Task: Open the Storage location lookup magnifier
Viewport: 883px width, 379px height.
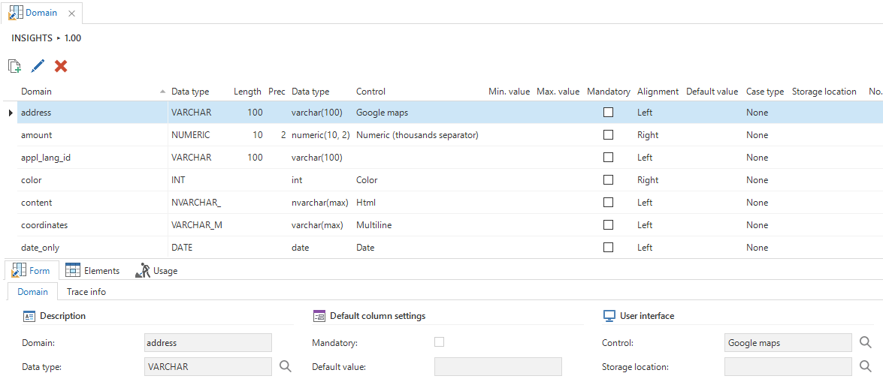Action: tap(866, 366)
